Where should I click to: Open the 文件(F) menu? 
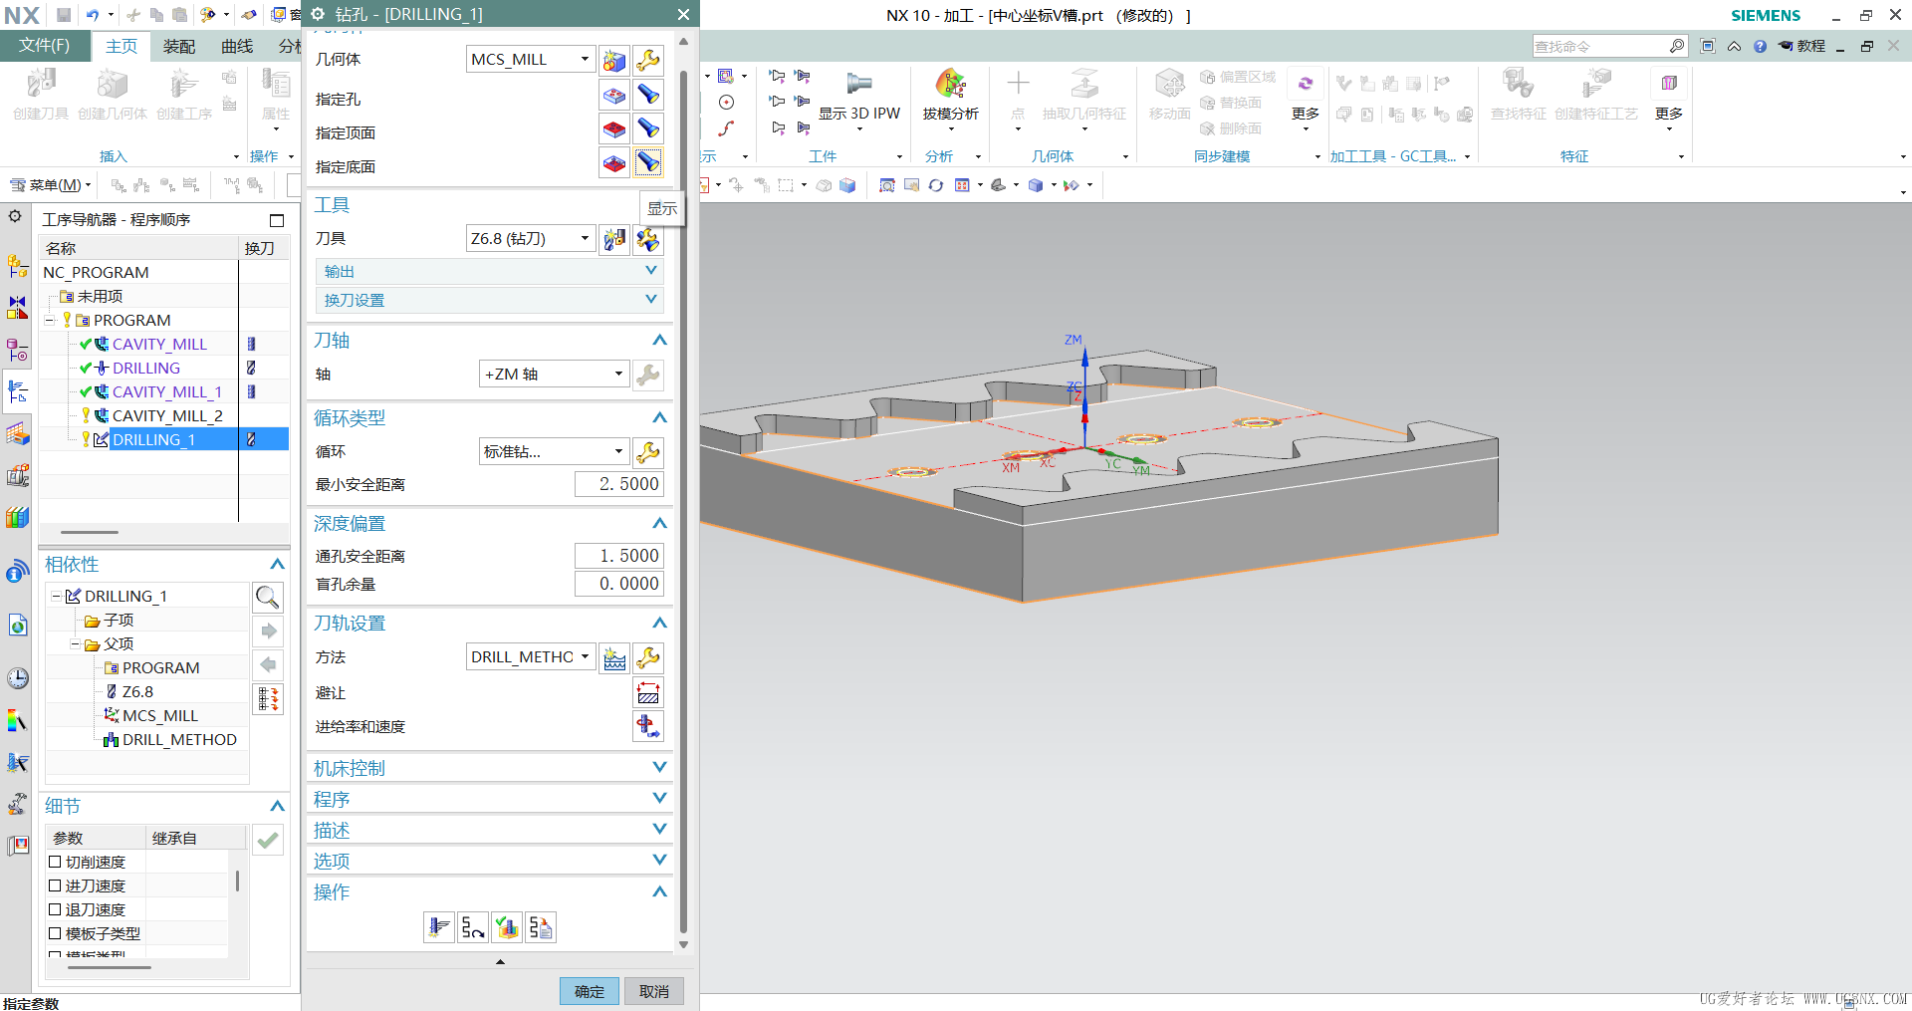point(45,46)
